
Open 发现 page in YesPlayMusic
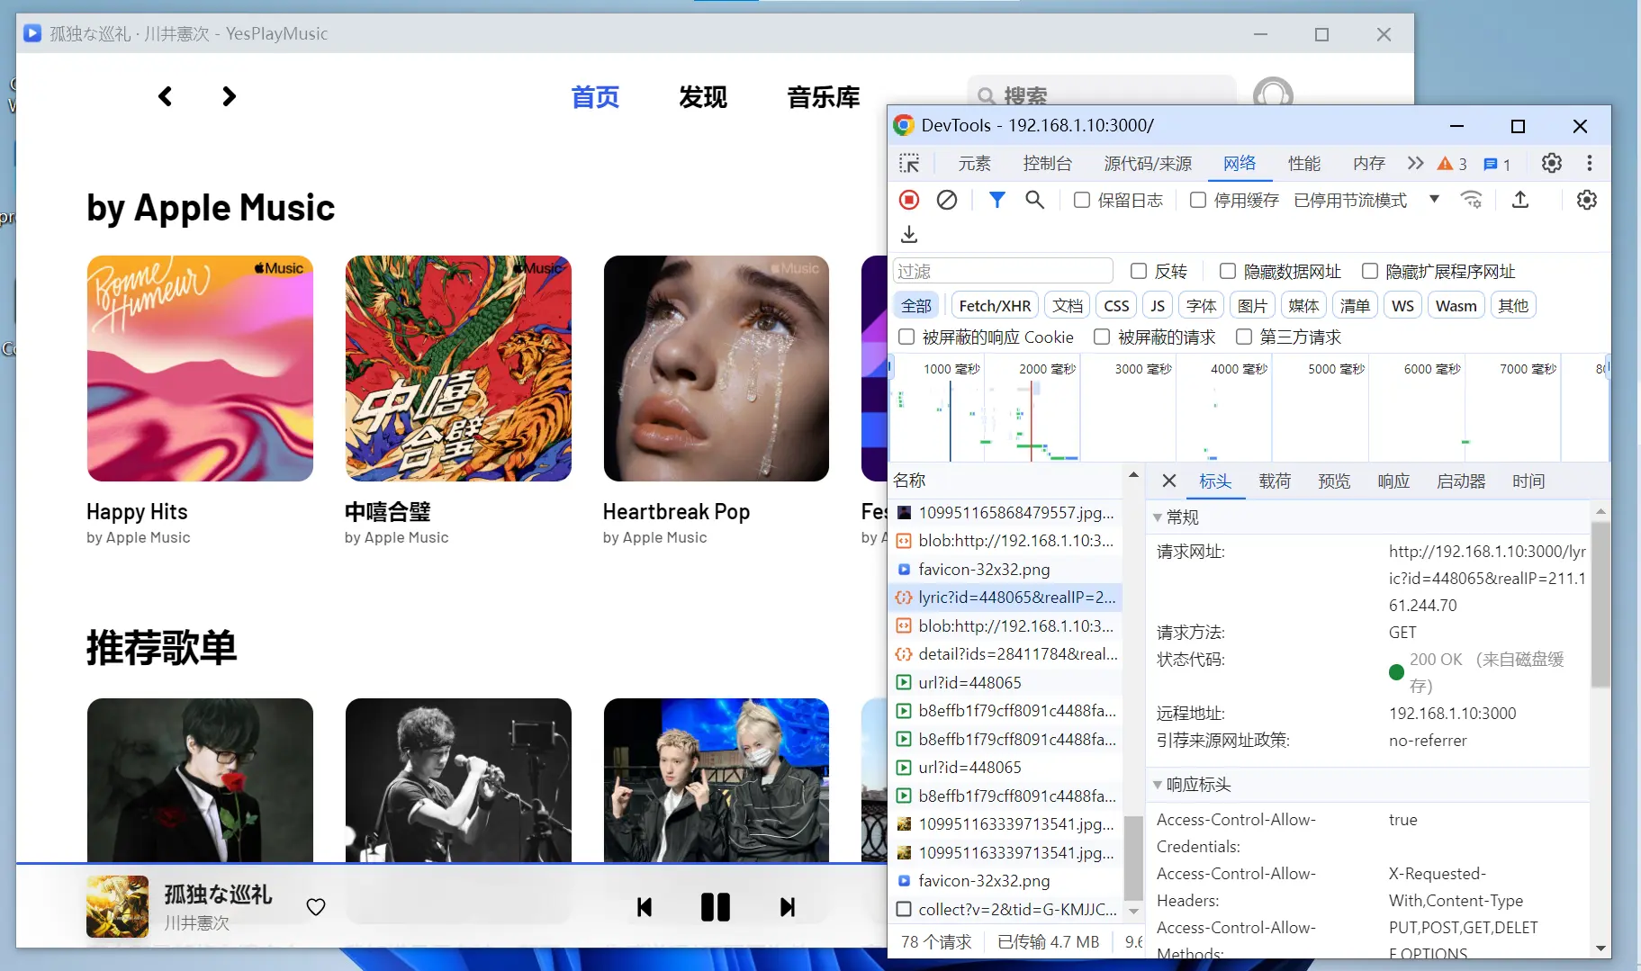[702, 97]
